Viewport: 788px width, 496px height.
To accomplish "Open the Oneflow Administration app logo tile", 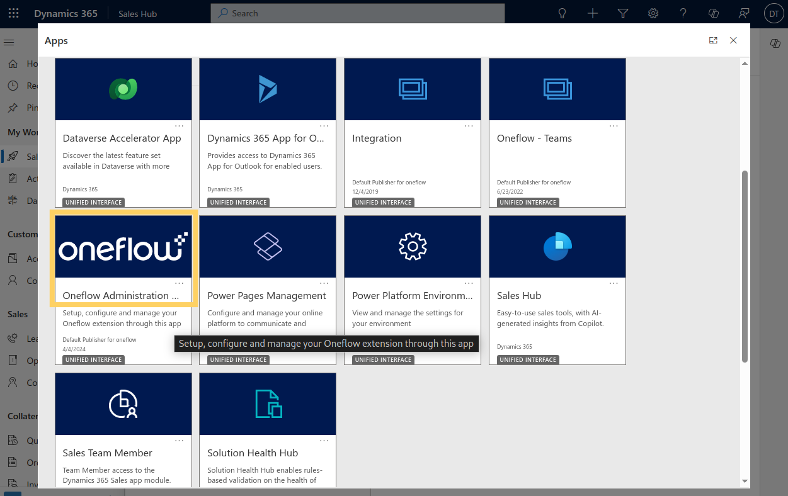I will pyautogui.click(x=123, y=247).
